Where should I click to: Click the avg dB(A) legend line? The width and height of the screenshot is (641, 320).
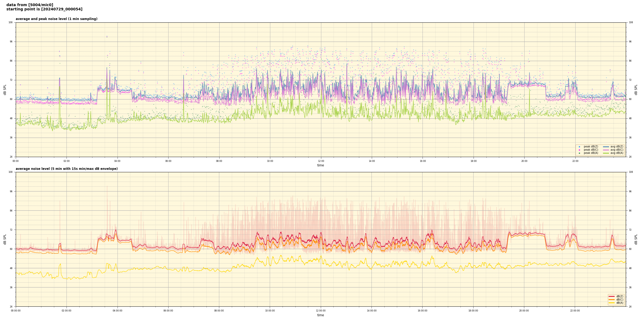(x=606, y=153)
